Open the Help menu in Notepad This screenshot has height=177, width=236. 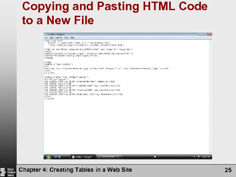pos(72,38)
